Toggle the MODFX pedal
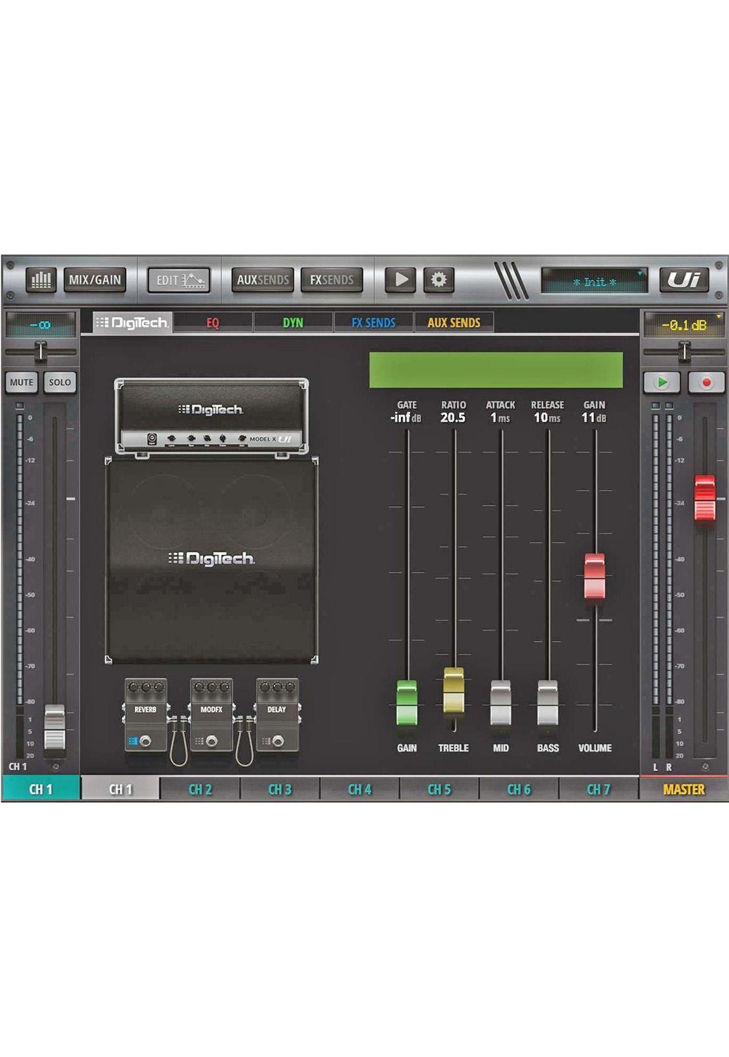Image resolution: width=729 pixels, height=1057 pixels. pos(211,715)
